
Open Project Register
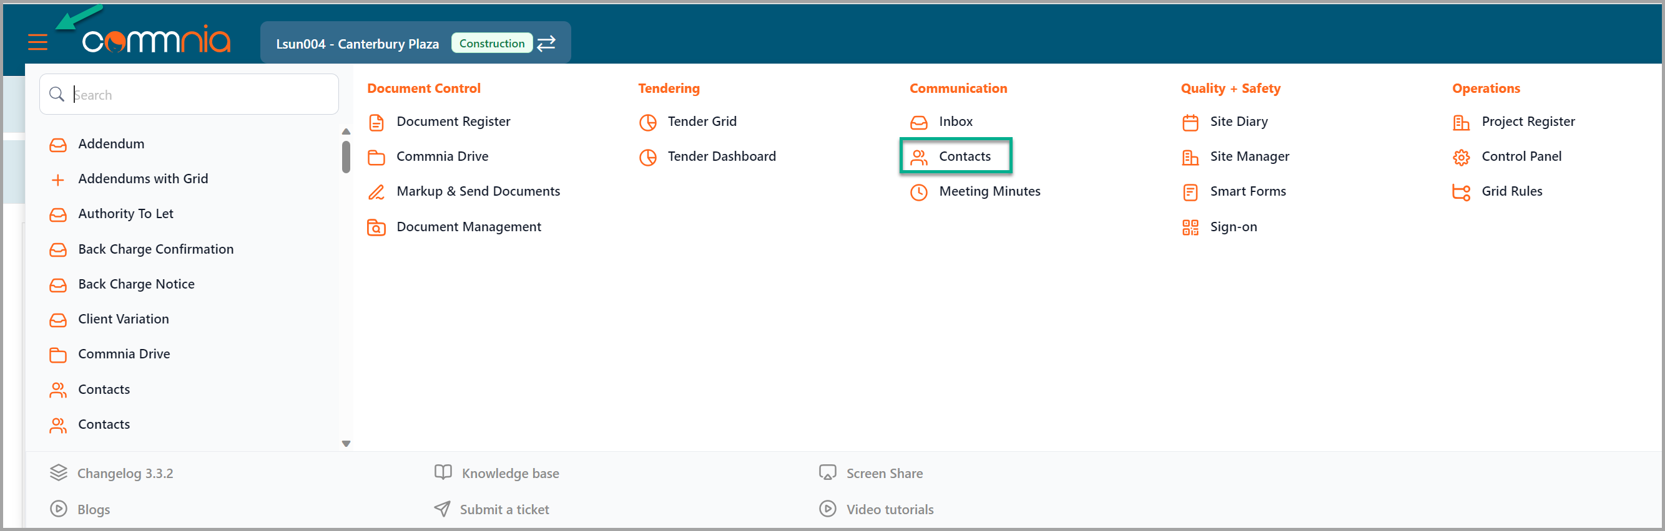[1528, 122]
